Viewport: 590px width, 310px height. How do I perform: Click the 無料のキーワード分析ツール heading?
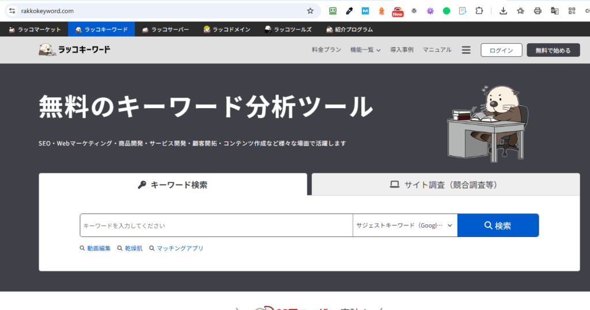(206, 107)
